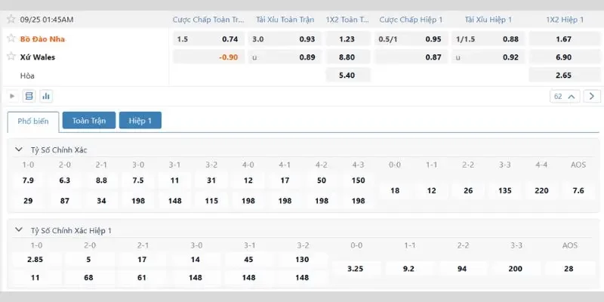The height and width of the screenshot is (302, 604).
Task: Select first-half 3-2 odds 130
Action: coord(302,259)
